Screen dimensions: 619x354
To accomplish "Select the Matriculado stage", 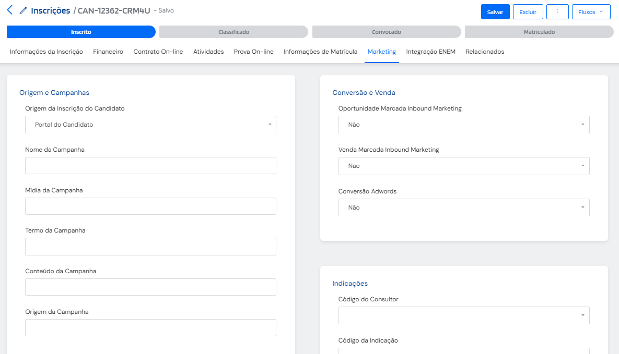I will (x=539, y=32).
